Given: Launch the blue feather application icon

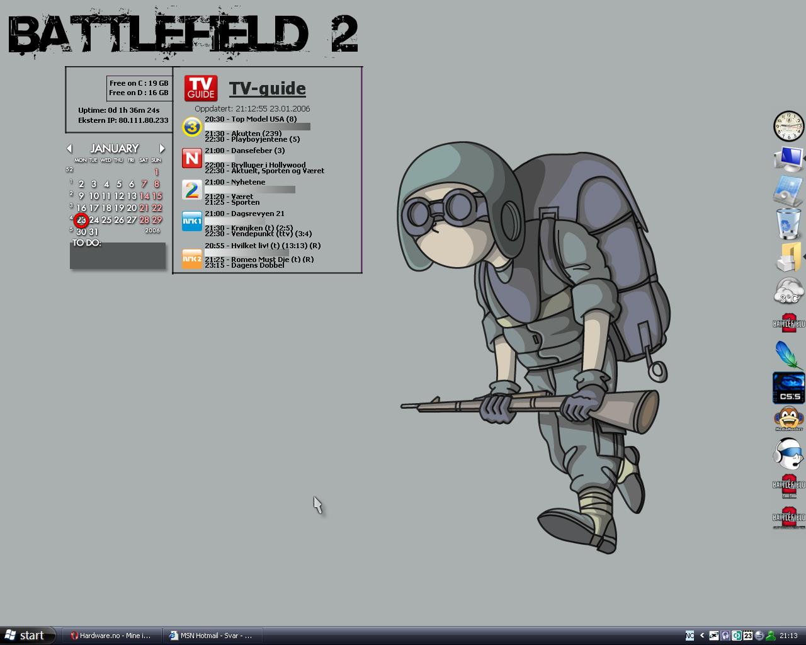Looking at the screenshot, I should point(788,355).
